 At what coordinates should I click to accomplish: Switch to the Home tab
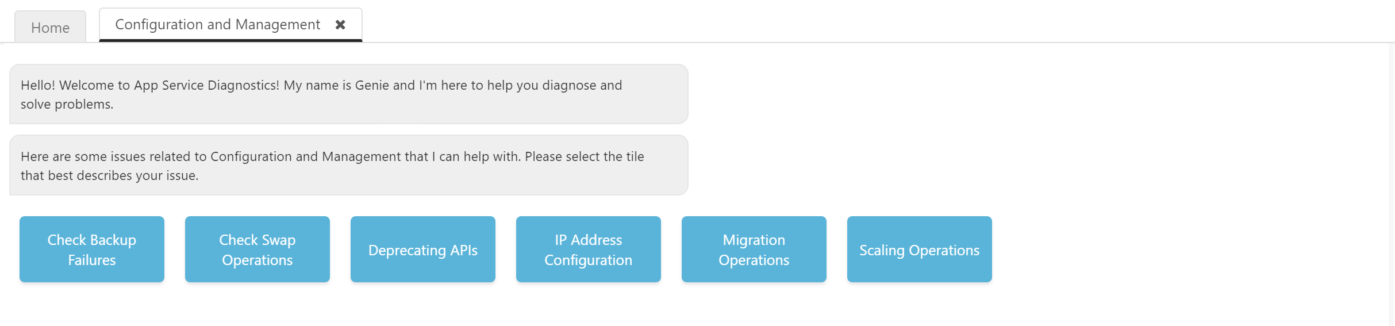[50, 28]
